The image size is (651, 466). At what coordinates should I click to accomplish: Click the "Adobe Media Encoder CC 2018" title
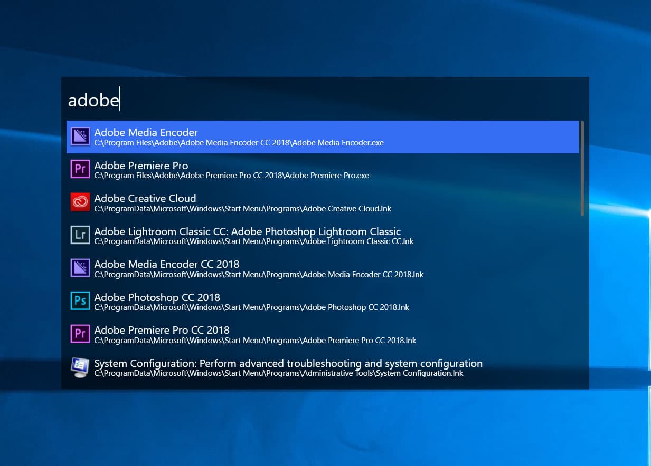point(166,264)
